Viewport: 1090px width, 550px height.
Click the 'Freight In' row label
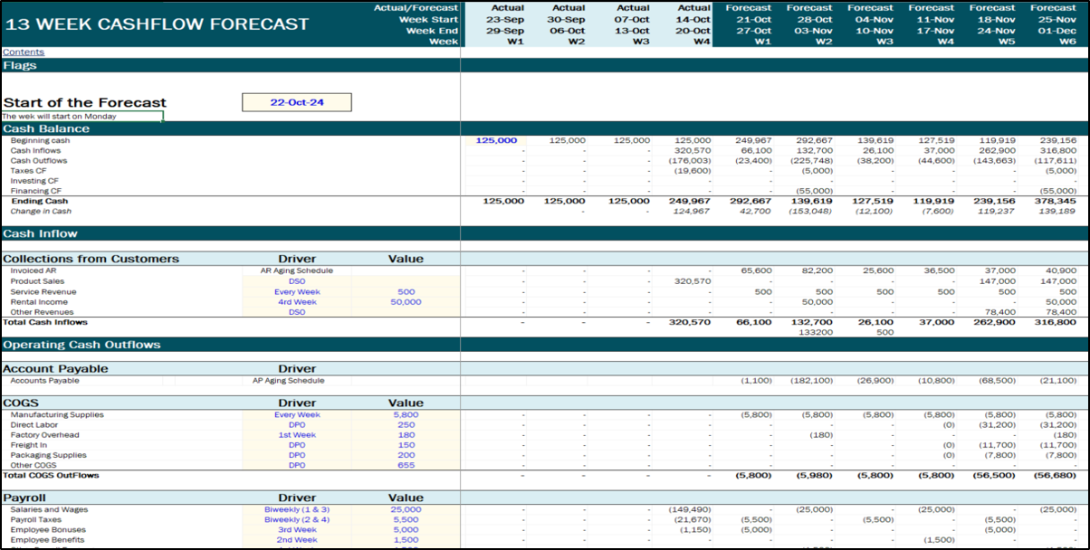coord(29,445)
